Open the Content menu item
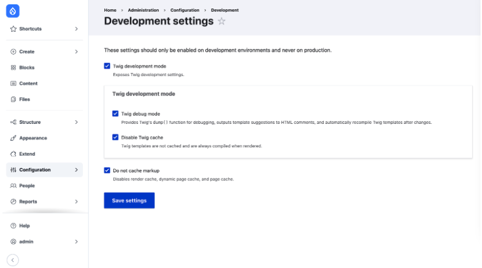Image resolution: width=482 pixels, height=268 pixels. coord(45,83)
